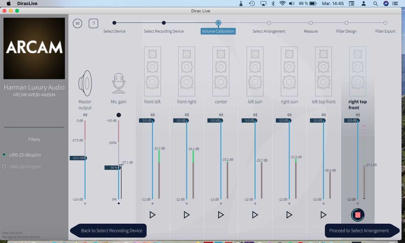The height and width of the screenshot is (243, 405).
Task: Select the right surr speaker icon
Action: tap(289, 71)
